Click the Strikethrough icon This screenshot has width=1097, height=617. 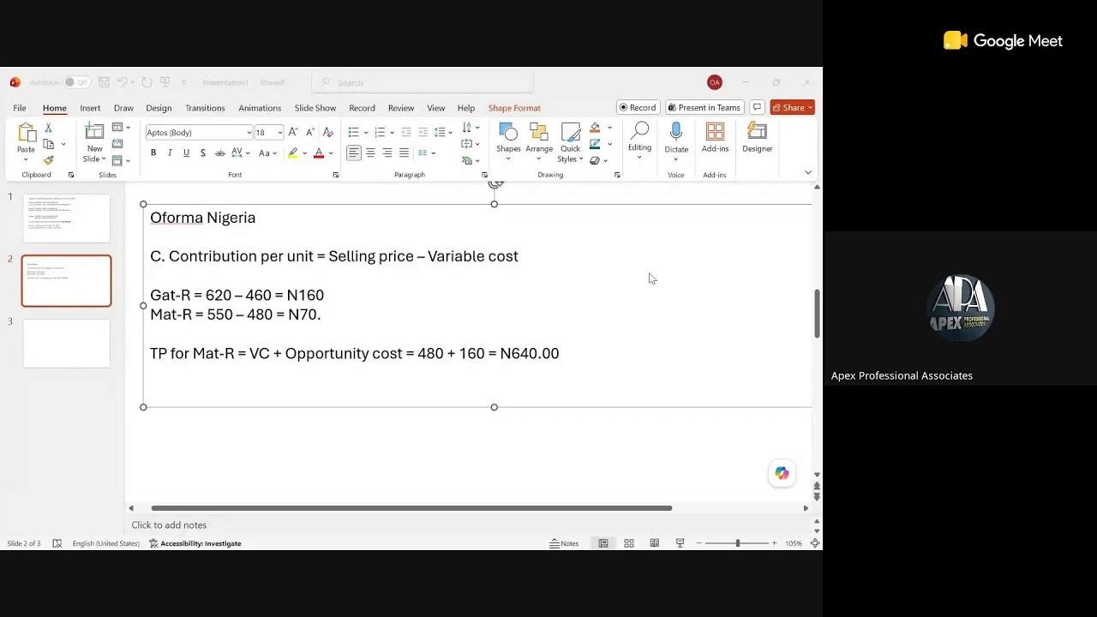219,153
